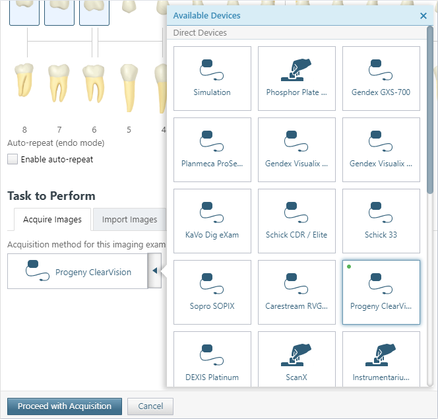Switch to the Import Images tab
The image size is (438, 419).
[129, 219]
